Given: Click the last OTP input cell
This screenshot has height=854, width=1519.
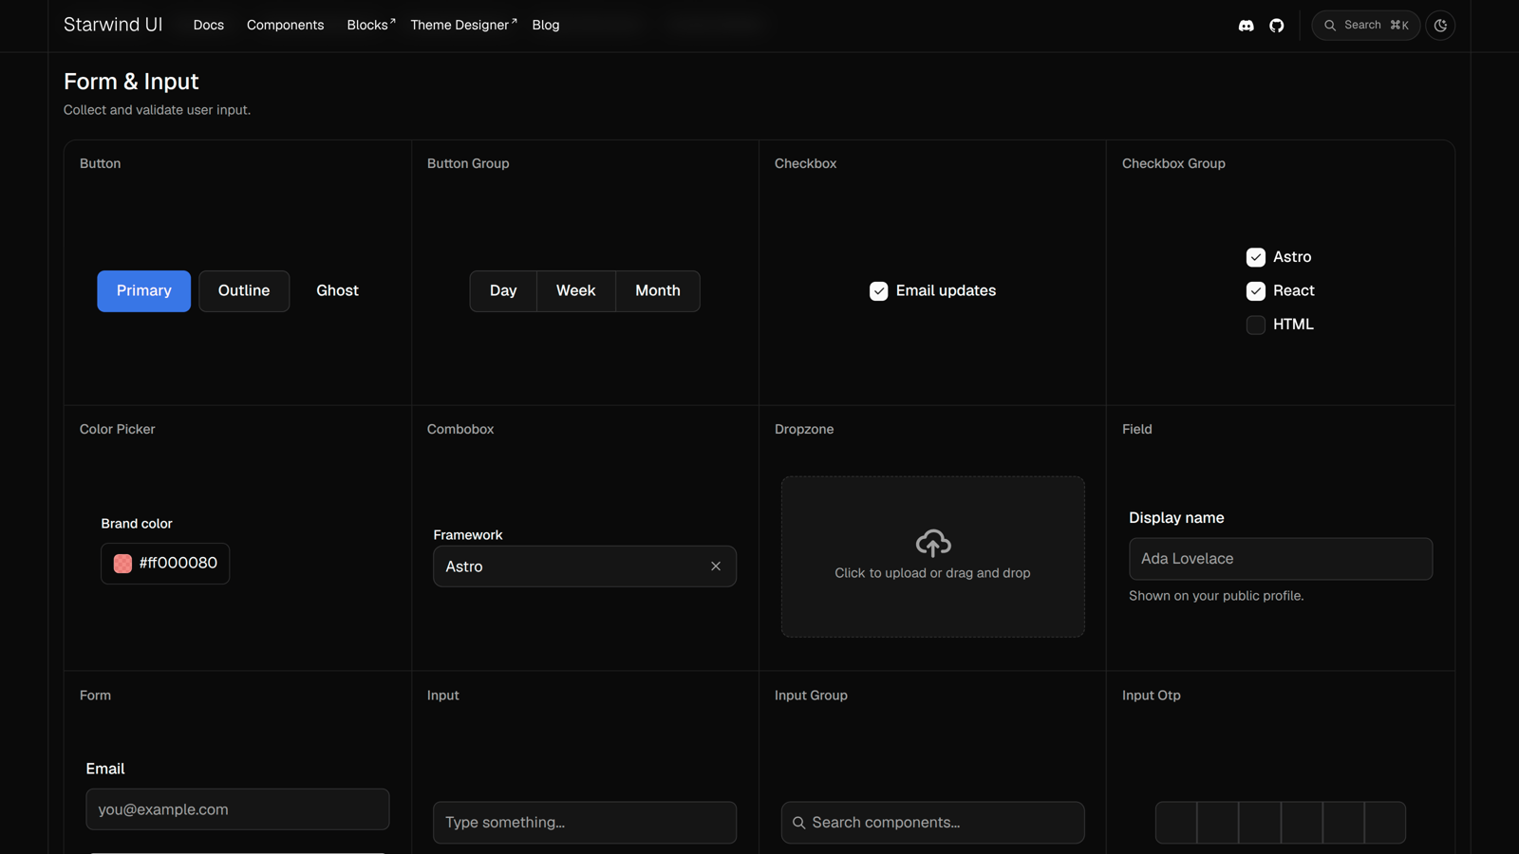Looking at the screenshot, I should [x=1385, y=823].
